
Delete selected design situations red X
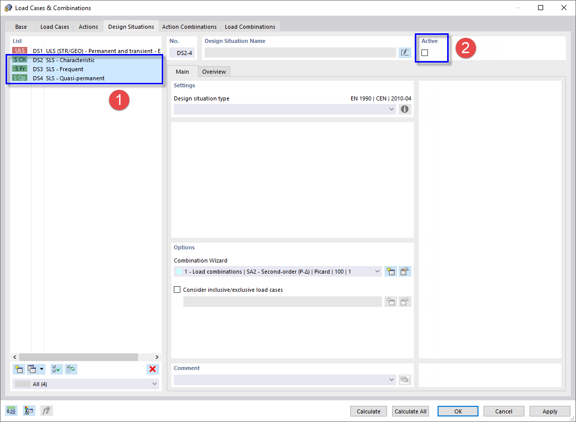tap(153, 369)
